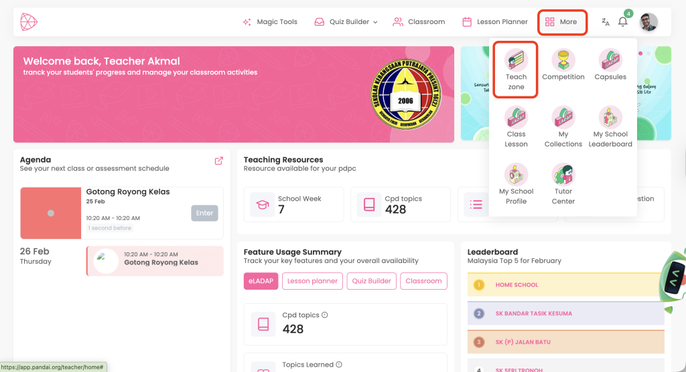The width and height of the screenshot is (686, 372).
Task: Open Magic Tools in navigation
Action: [270, 22]
